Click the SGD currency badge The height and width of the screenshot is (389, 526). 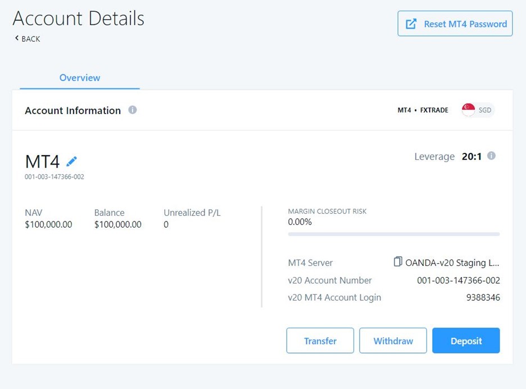[484, 110]
